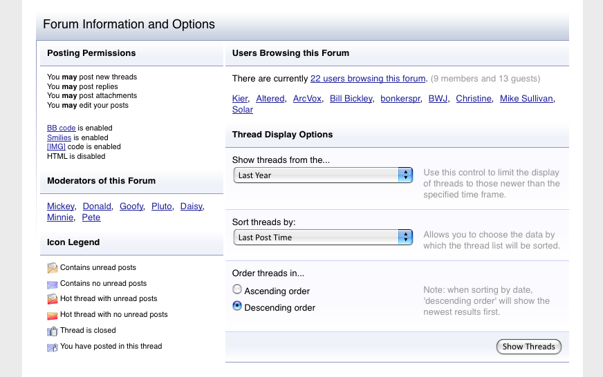Open the 'Last Post Time' sort dropdown
The image size is (603, 377).
pos(323,238)
